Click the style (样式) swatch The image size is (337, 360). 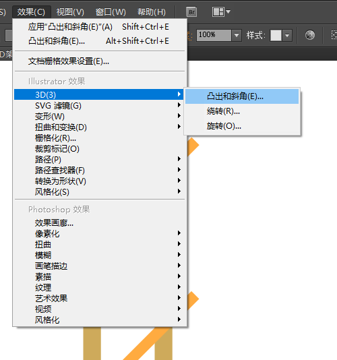[x=276, y=35]
